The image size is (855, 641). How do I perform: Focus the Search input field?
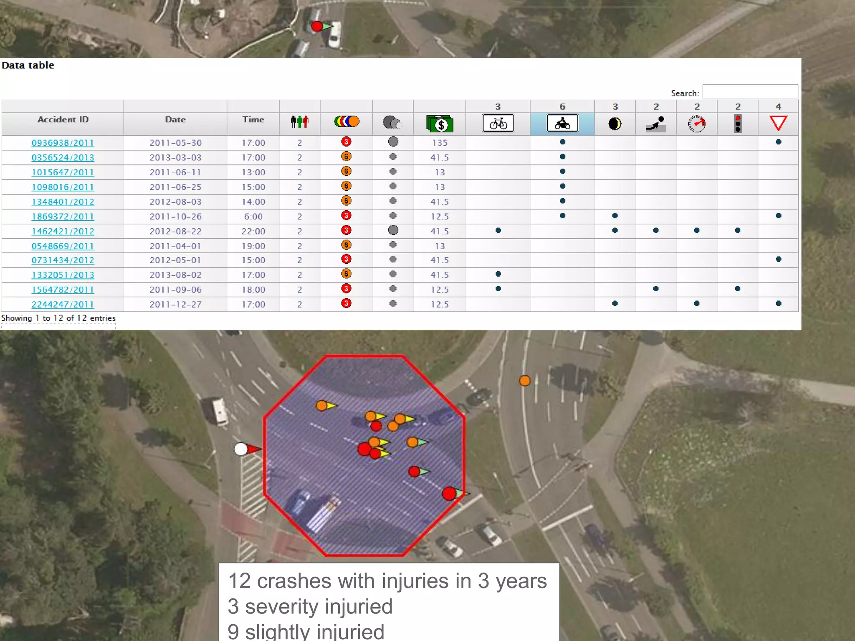tap(750, 92)
